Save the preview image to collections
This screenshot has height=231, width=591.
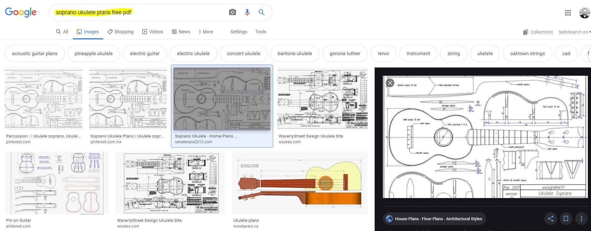[566, 219]
